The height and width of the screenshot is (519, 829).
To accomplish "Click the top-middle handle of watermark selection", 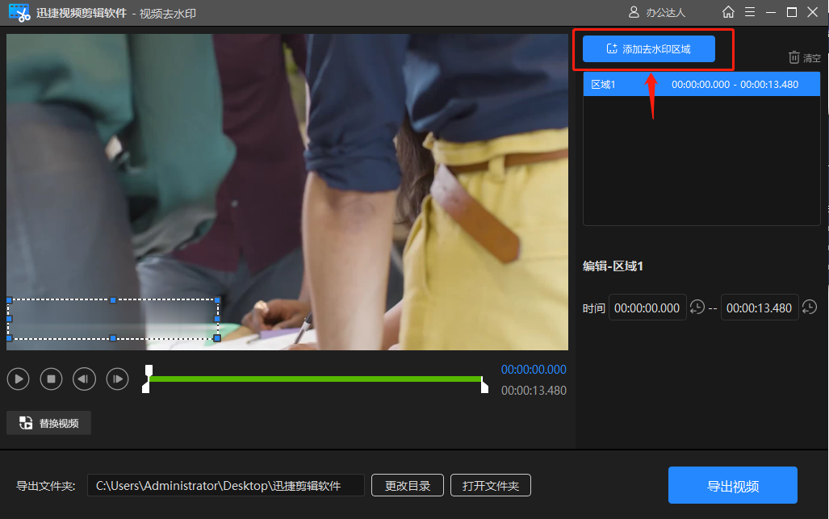I will (113, 300).
